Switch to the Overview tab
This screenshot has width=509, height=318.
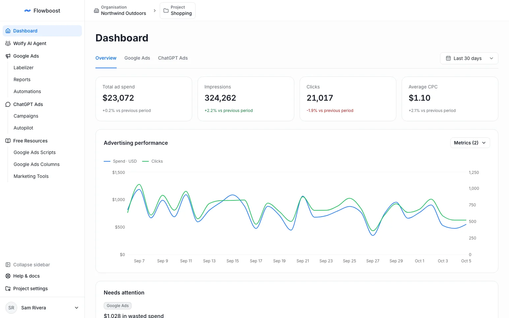(x=106, y=58)
